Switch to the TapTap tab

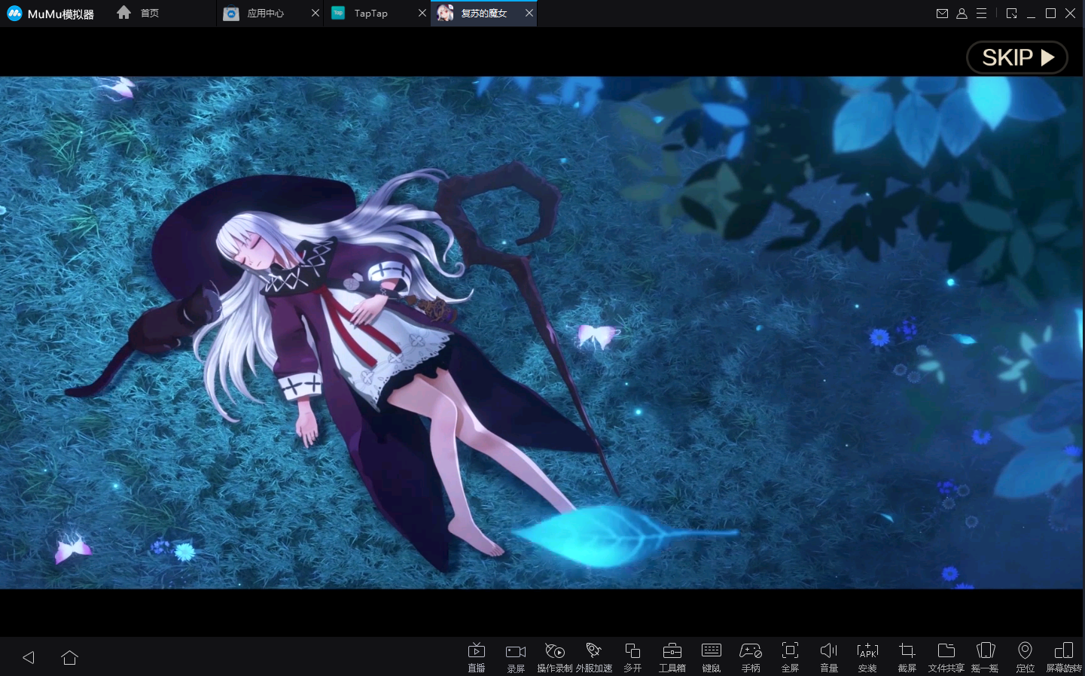coord(370,14)
